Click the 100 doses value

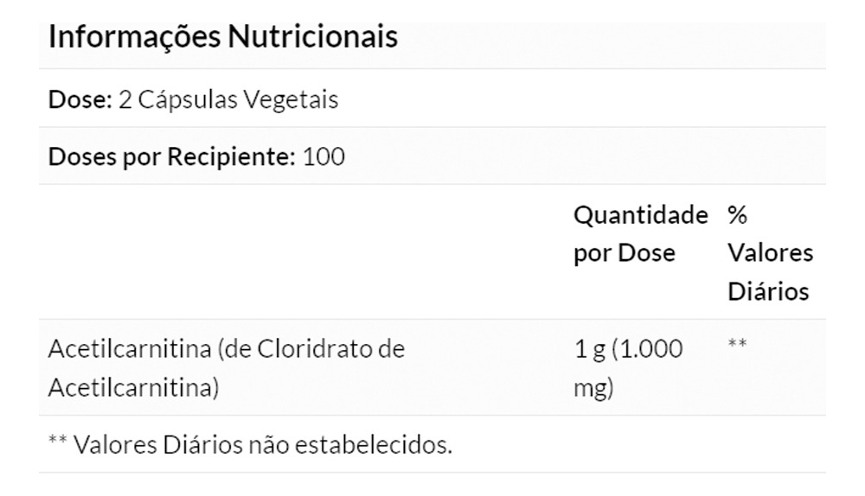(324, 157)
